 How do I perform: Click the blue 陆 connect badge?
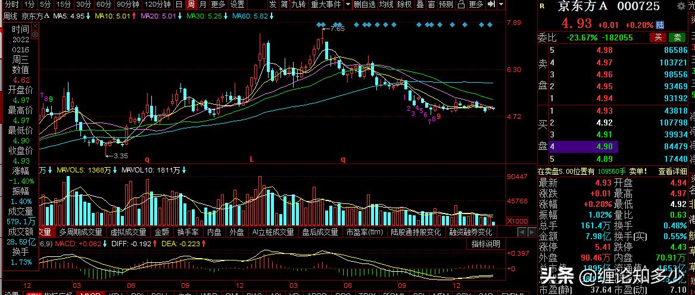click(x=660, y=25)
